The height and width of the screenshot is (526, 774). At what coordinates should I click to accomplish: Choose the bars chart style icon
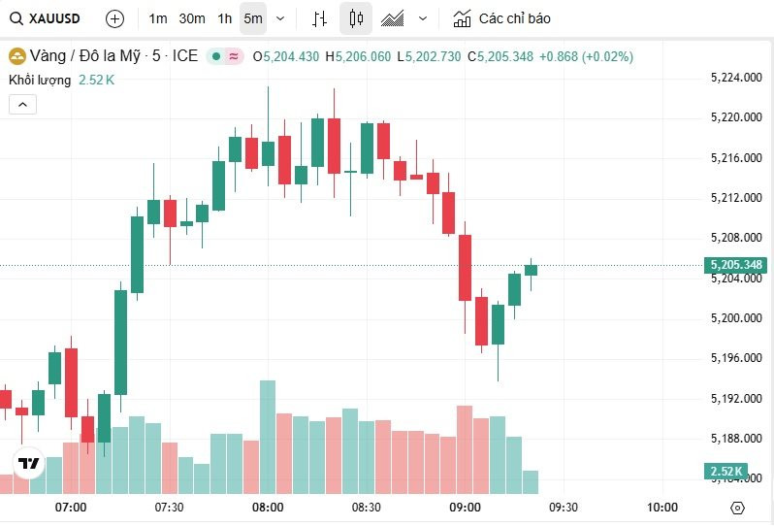[x=319, y=18]
